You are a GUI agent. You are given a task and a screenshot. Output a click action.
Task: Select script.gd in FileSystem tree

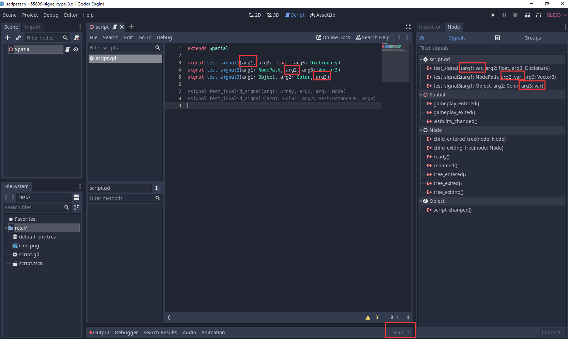pyautogui.click(x=29, y=255)
